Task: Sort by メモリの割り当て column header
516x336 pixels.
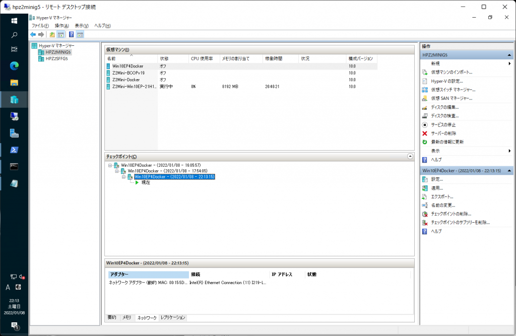Action: [241, 58]
